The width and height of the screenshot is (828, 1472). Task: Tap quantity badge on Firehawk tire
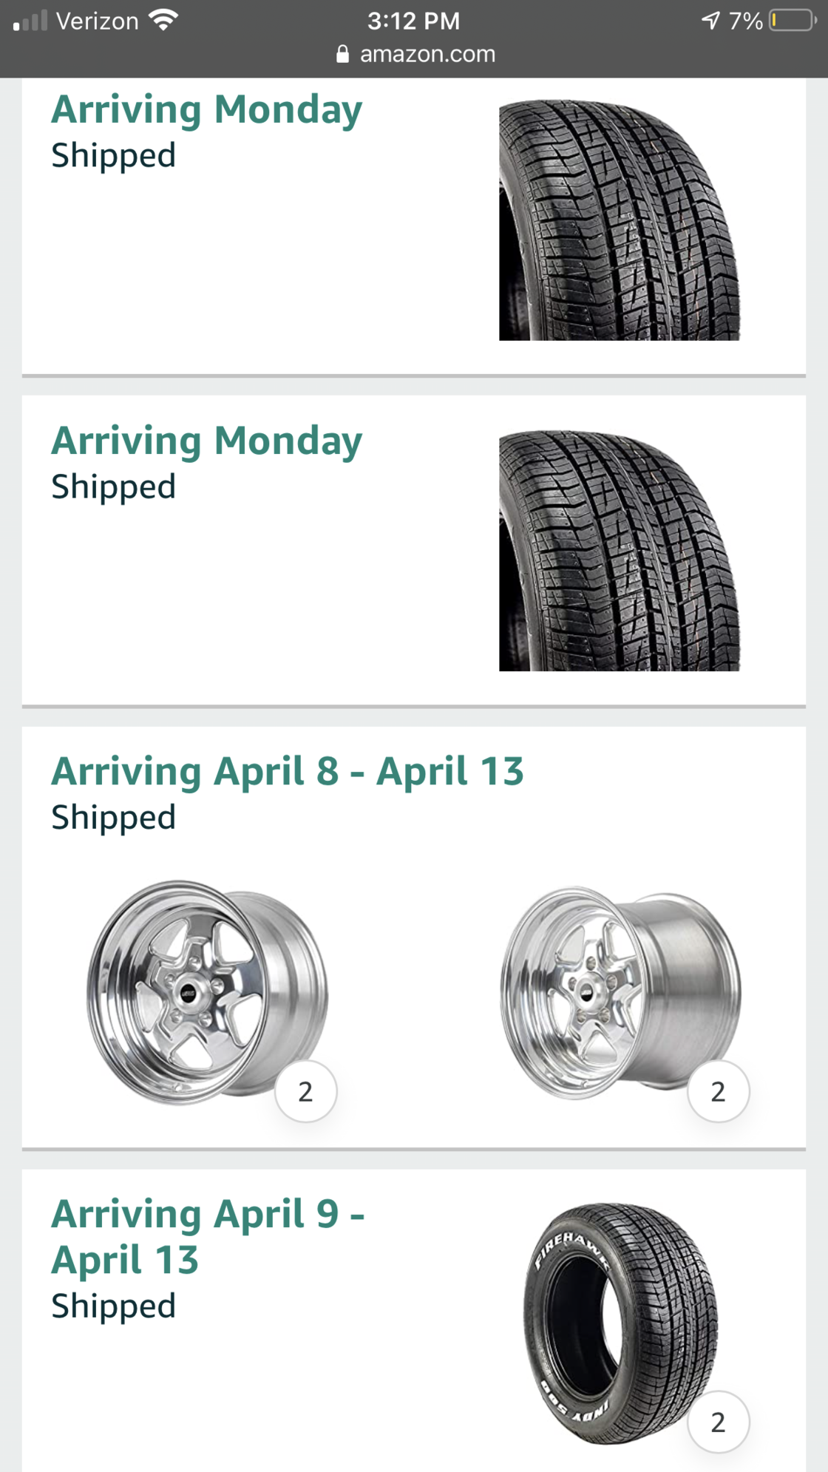click(718, 1422)
